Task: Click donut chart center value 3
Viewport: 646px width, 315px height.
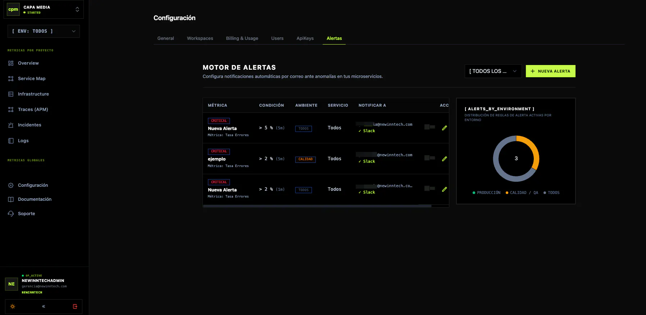Action: (x=516, y=158)
